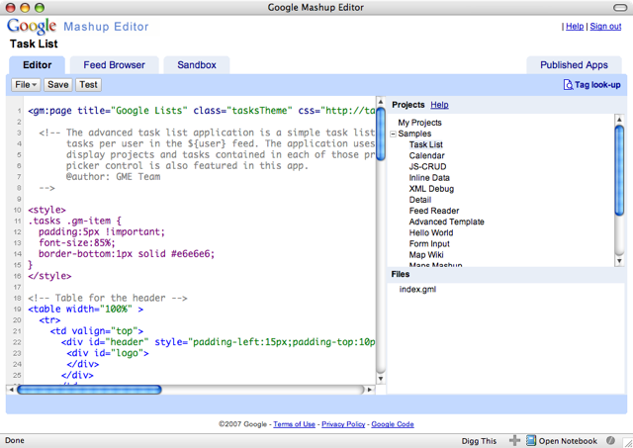Click the Digg This status bar item
This screenshot has height=448, width=633.
479,441
